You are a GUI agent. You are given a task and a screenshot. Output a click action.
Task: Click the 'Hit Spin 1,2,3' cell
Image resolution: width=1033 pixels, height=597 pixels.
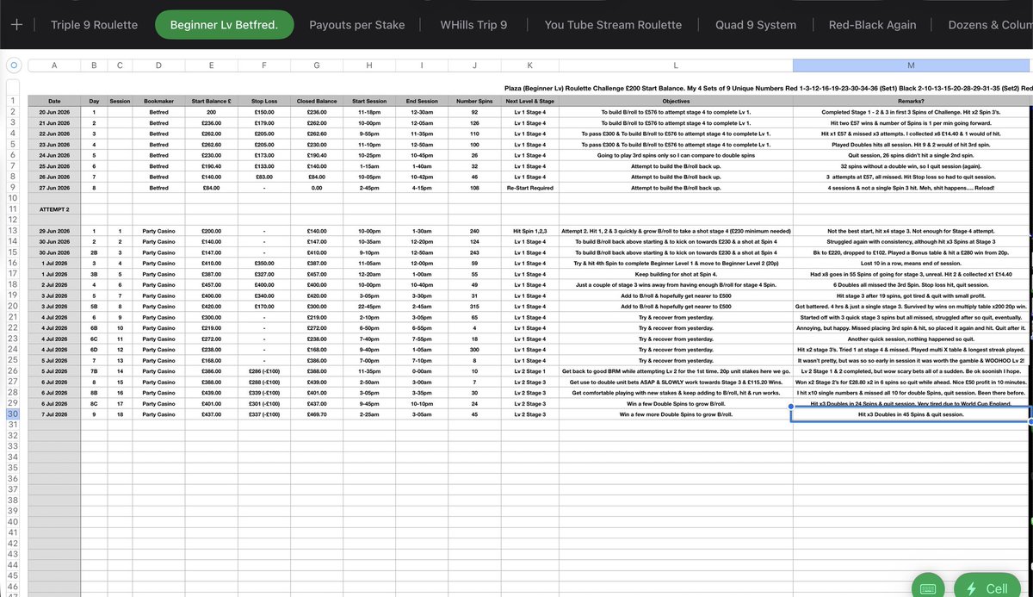pyautogui.click(x=529, y=232)
